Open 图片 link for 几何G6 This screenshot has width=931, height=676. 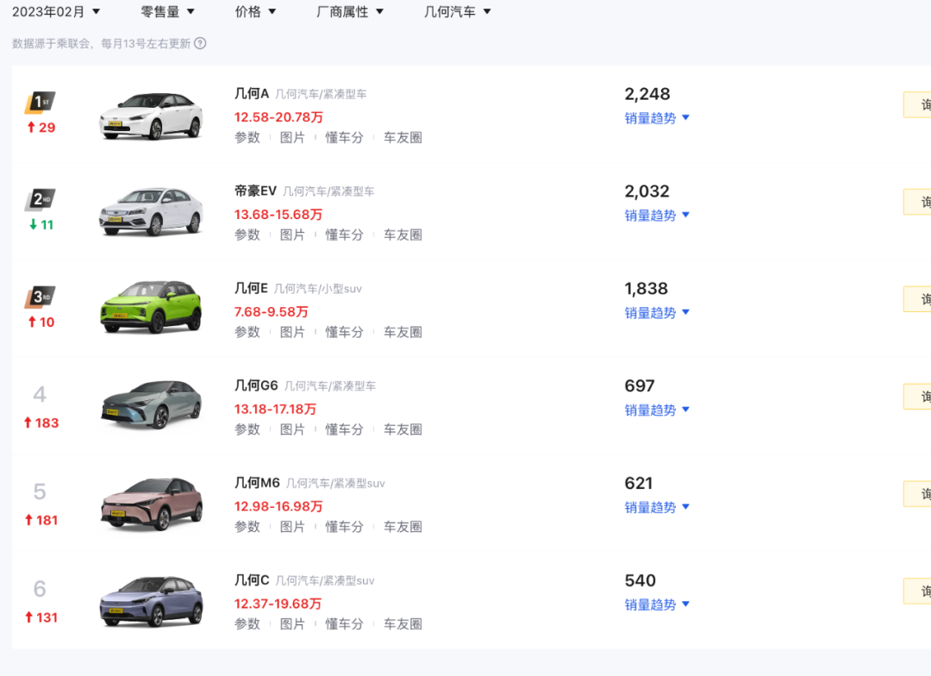point(292,429)
